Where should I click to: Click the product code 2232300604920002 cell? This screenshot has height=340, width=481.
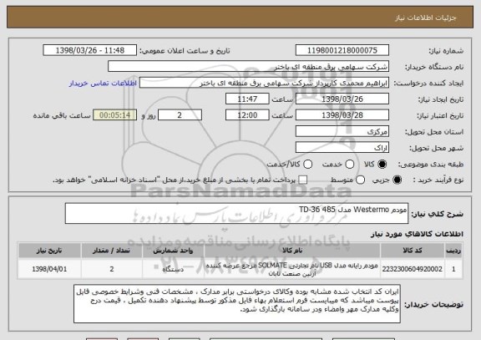click(x=413, y=269)
